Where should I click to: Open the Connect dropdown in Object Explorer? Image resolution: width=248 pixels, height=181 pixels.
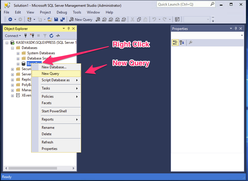click(13, 36)
